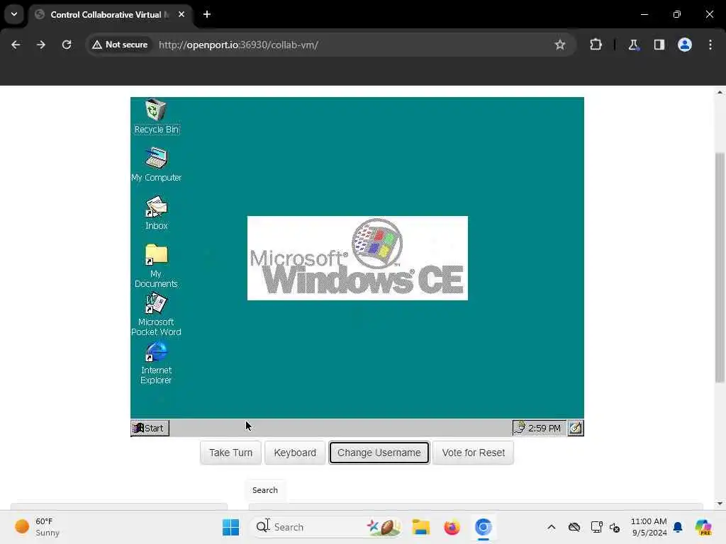Open the Chrome three-dot menu
Screen dimensions: 726x544
pos(710,45)
